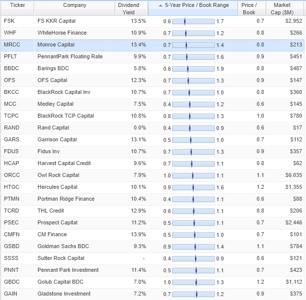Select the GBDC ticker cell

pos(17,282)
